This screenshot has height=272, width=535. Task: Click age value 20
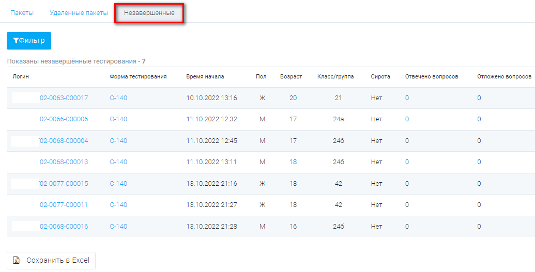pos(293,98)
